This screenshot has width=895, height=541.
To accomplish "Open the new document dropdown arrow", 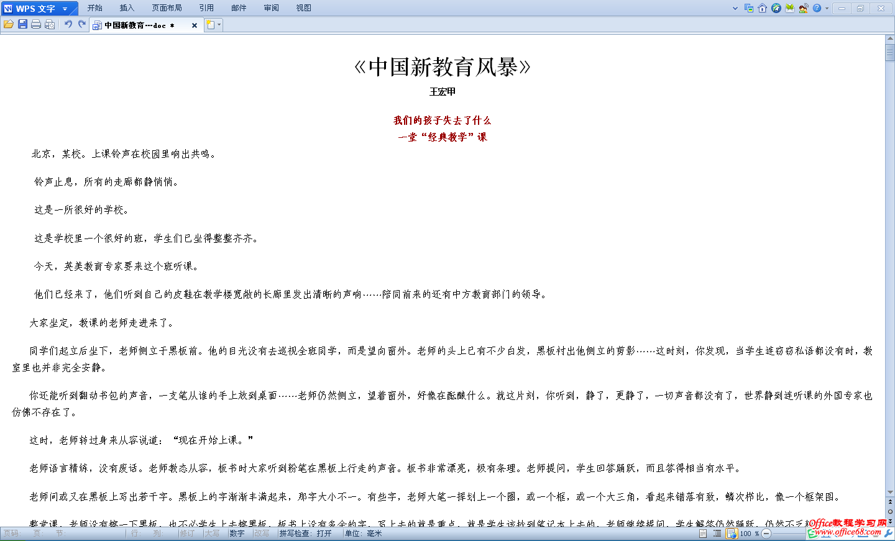I will click(x=219, y=25).
